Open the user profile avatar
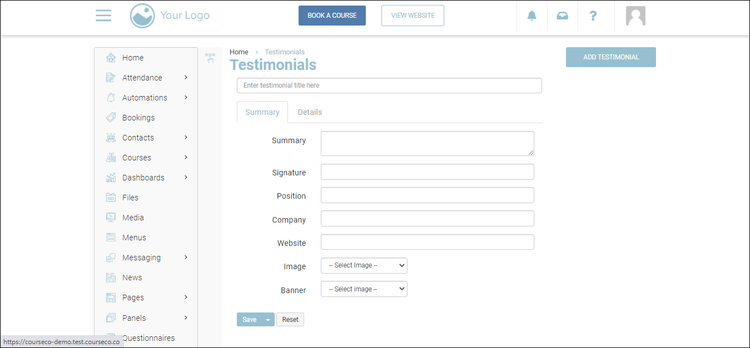 pyautogui.click(x=635, y=16)
